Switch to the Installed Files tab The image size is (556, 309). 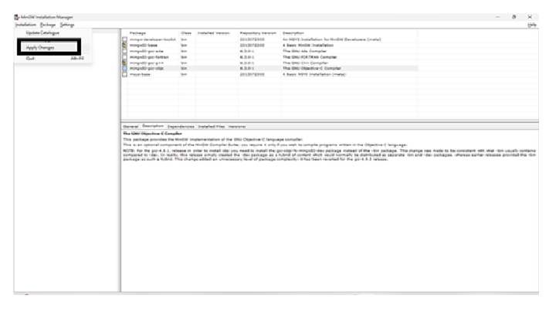pyautogui.click(x=212, y=127)
